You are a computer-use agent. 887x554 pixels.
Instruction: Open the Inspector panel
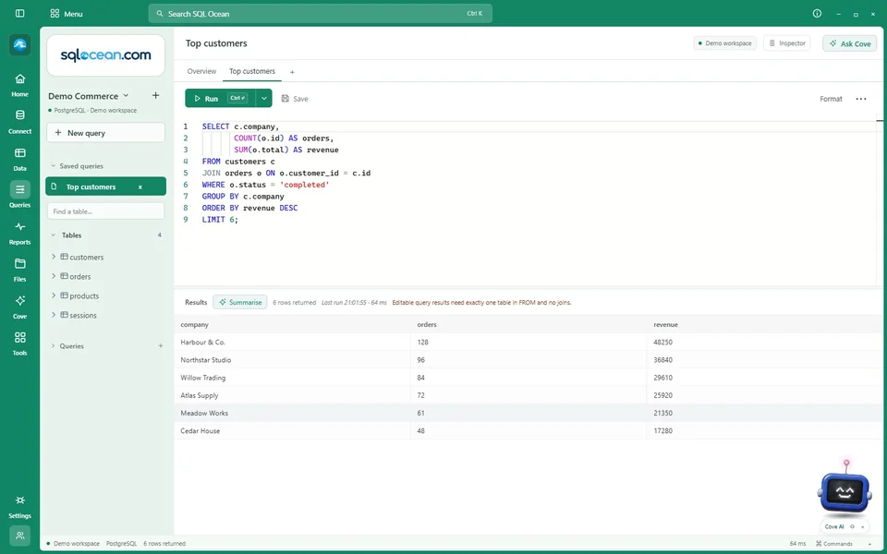click(786, 43)
